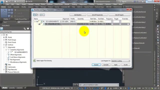160x90 pixels.
Task: Click the Assembly cell ENSAMBLAJE VIAL
Action: (83, 24)
